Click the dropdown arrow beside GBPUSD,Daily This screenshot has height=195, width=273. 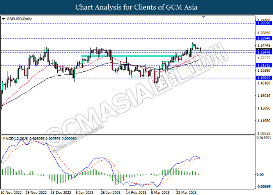(3, 19)
